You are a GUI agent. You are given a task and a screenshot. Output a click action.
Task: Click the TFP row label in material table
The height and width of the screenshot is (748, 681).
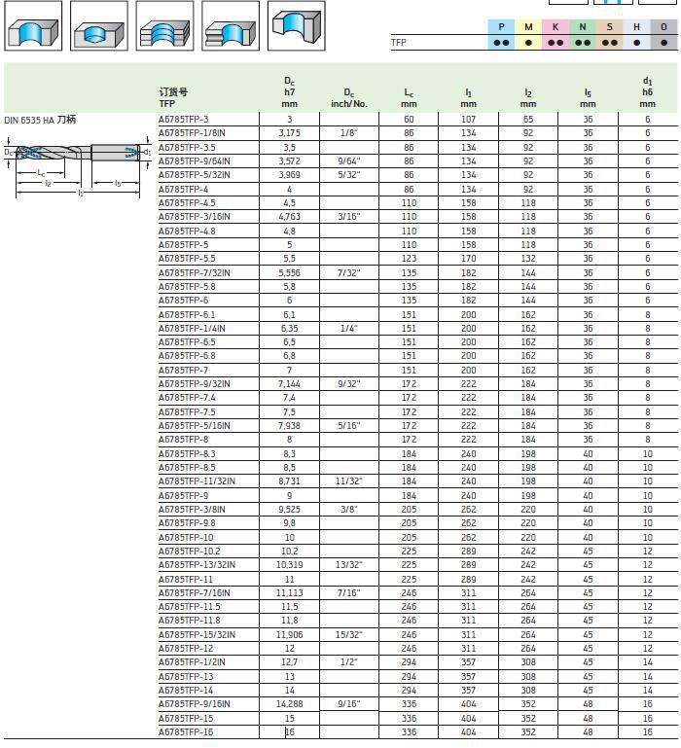point(399,43)
